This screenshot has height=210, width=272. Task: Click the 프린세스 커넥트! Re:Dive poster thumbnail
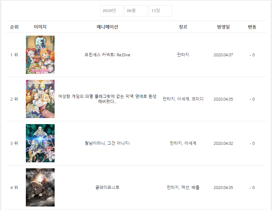(40, 55)
